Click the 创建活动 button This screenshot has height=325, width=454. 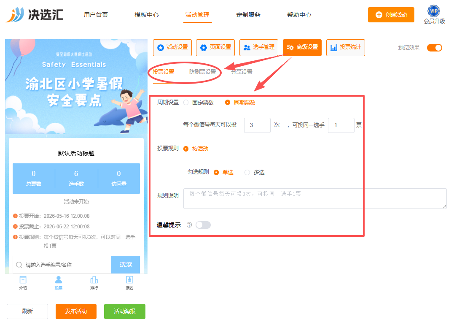(391, 15)
